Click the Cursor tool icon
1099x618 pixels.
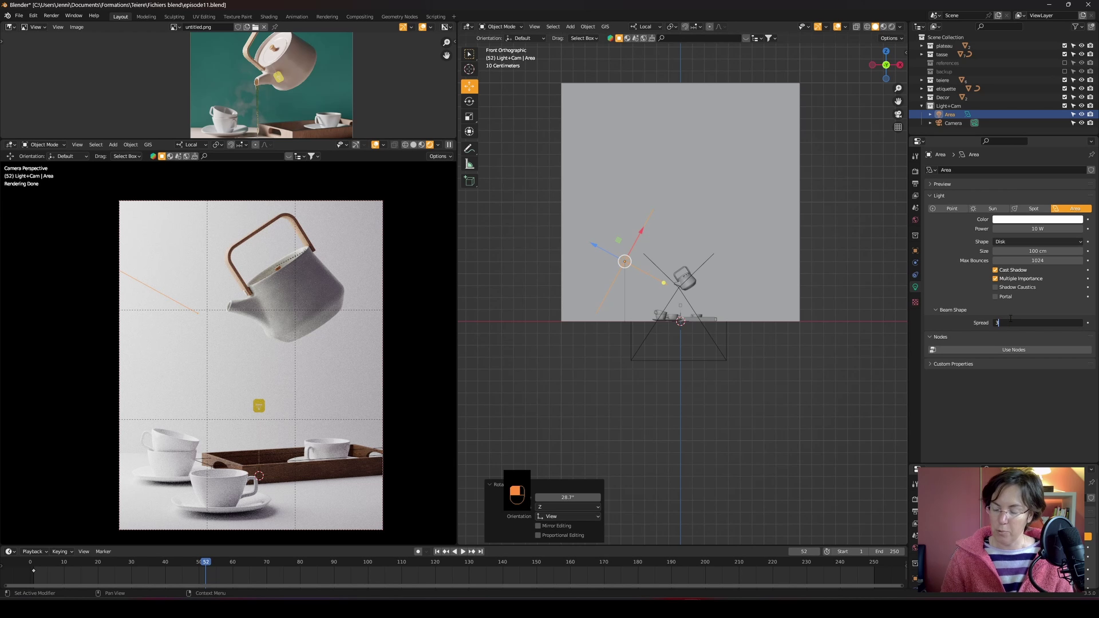pos(469,69)
